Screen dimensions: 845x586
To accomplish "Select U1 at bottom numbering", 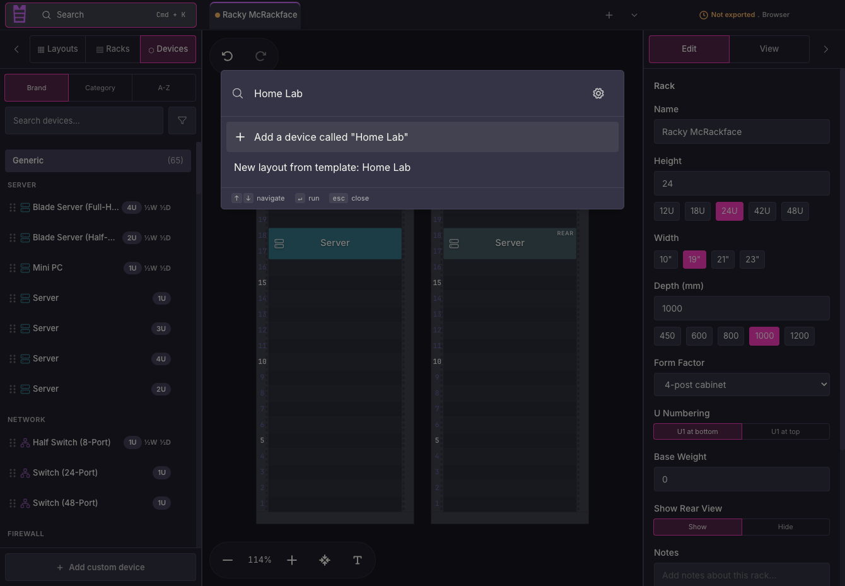I will 697,431.
